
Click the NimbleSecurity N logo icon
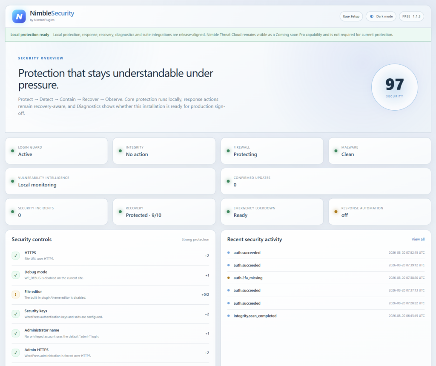click(x=19, y=17)
